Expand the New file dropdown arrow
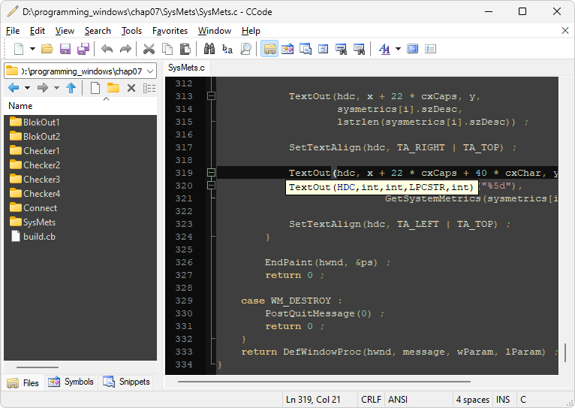The width and height of the screenshot is (575, 408). (x=32, y=49)
